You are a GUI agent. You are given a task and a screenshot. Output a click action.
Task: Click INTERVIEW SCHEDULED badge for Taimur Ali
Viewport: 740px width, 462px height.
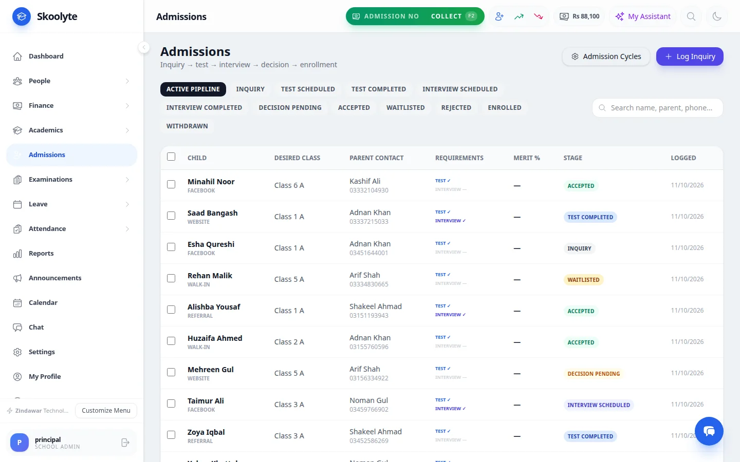tap(599, 405)
